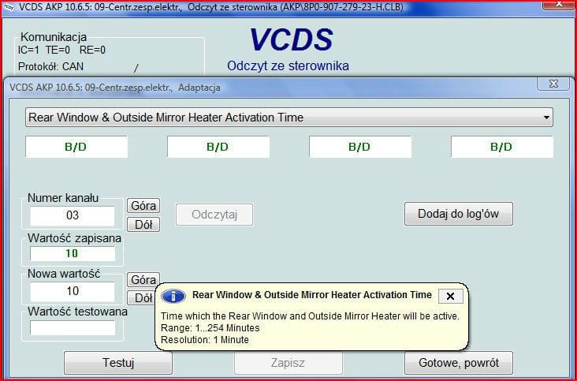Close the main VCDS window

[559, 5]
